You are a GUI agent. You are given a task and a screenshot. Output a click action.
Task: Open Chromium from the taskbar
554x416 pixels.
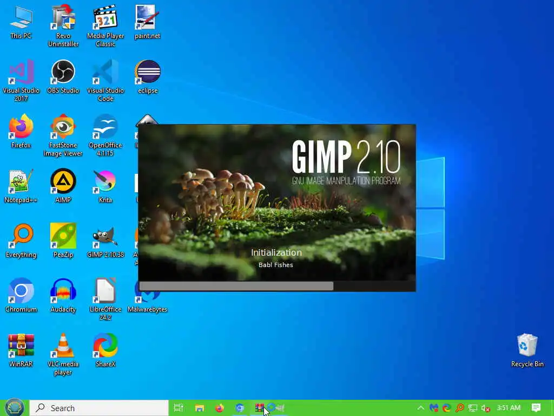coord(240,408)
